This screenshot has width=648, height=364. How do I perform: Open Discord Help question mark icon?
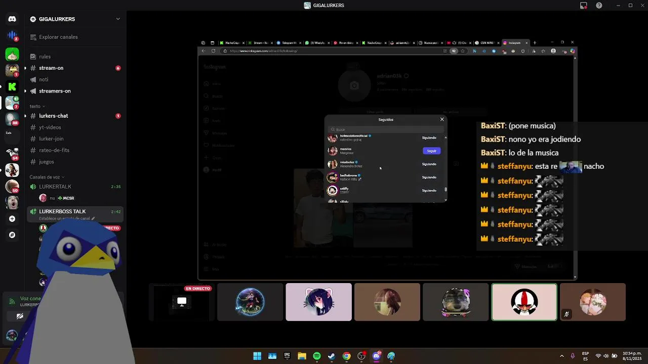click(599, 6)
